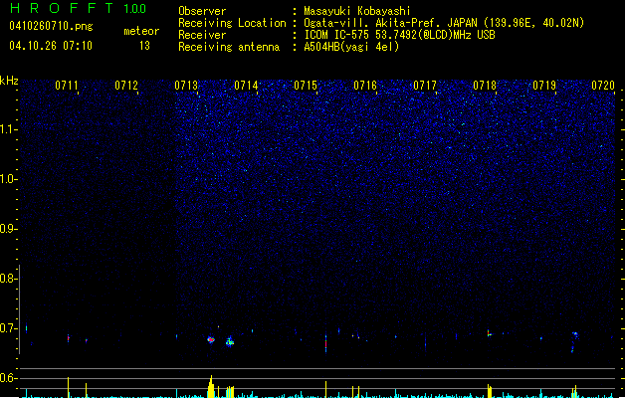This screenshot has width=626, height=398.
Task: Click the kHz axis unit label
Action: pos(9,81)
